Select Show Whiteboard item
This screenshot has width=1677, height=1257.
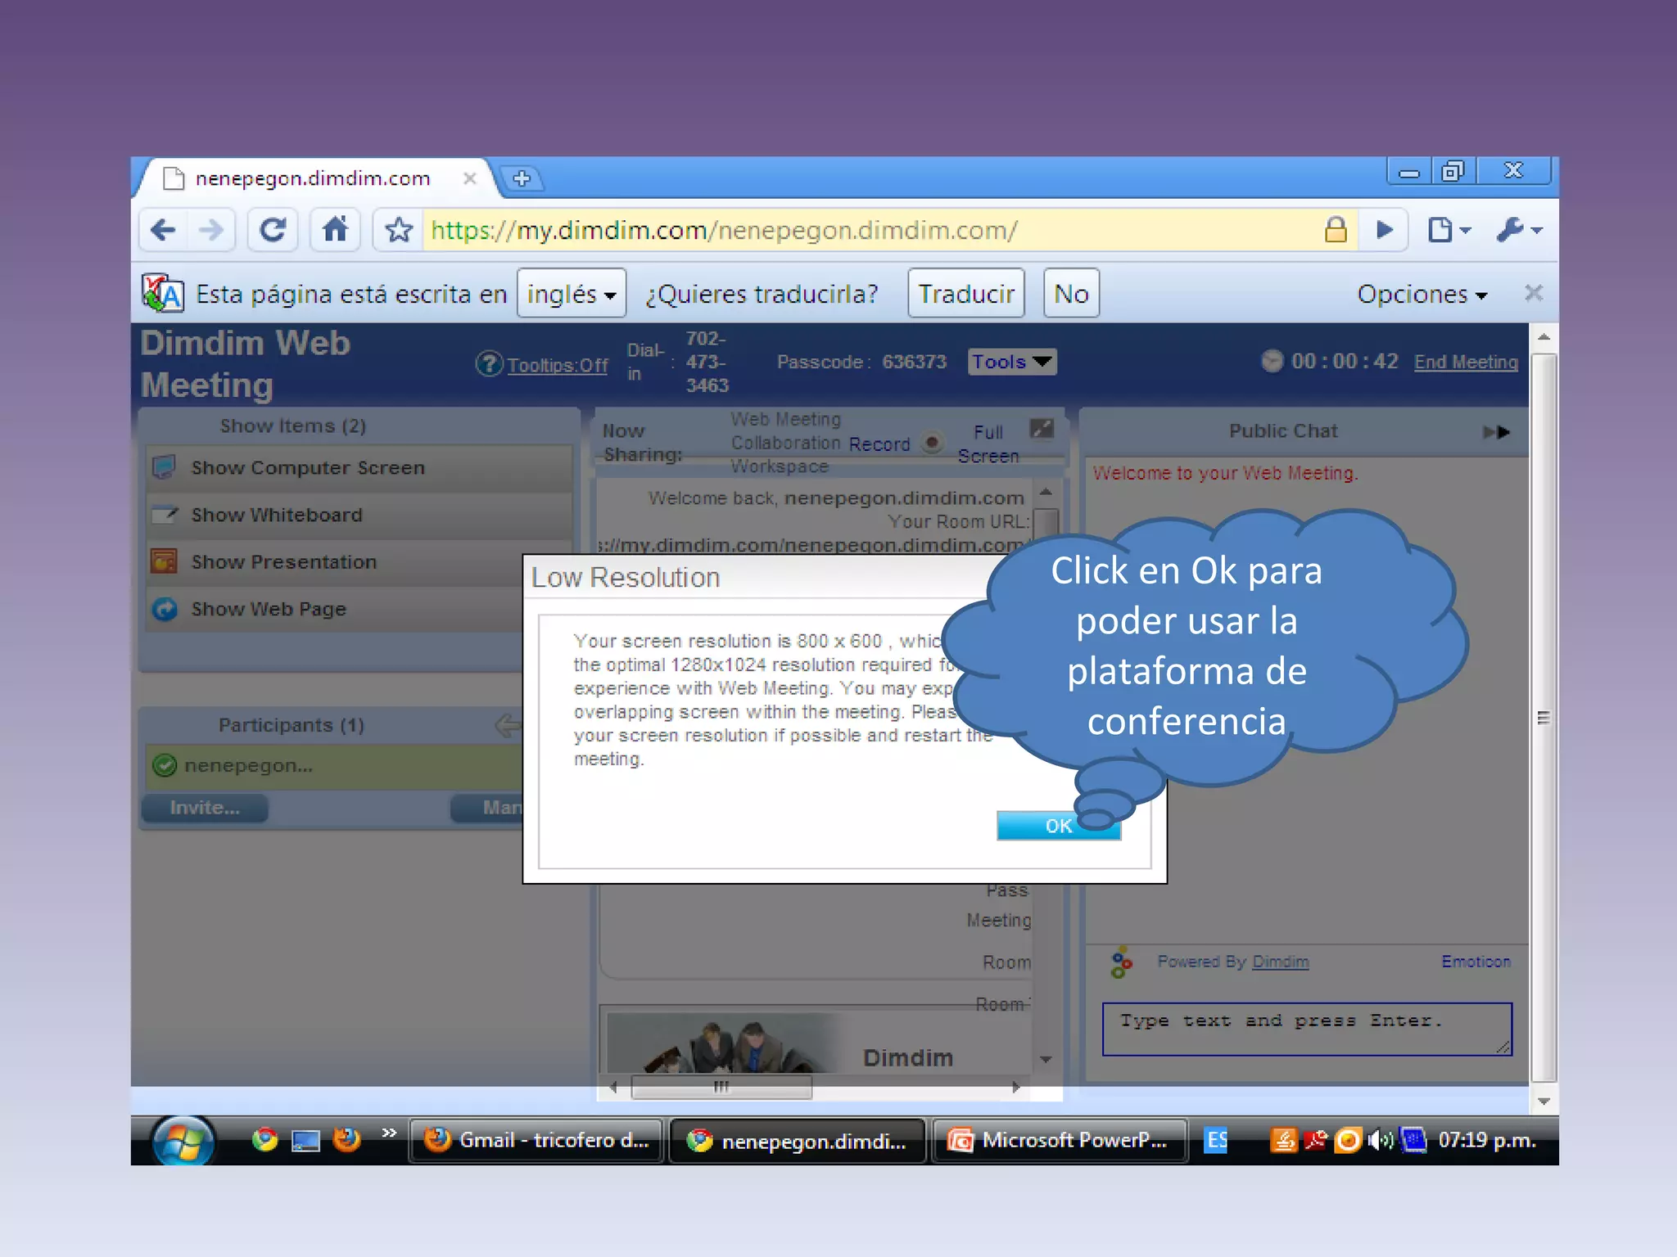click(x=359, y=515)
